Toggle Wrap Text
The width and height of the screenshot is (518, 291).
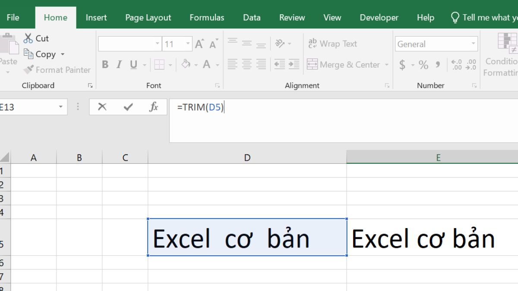click(332, 44)
